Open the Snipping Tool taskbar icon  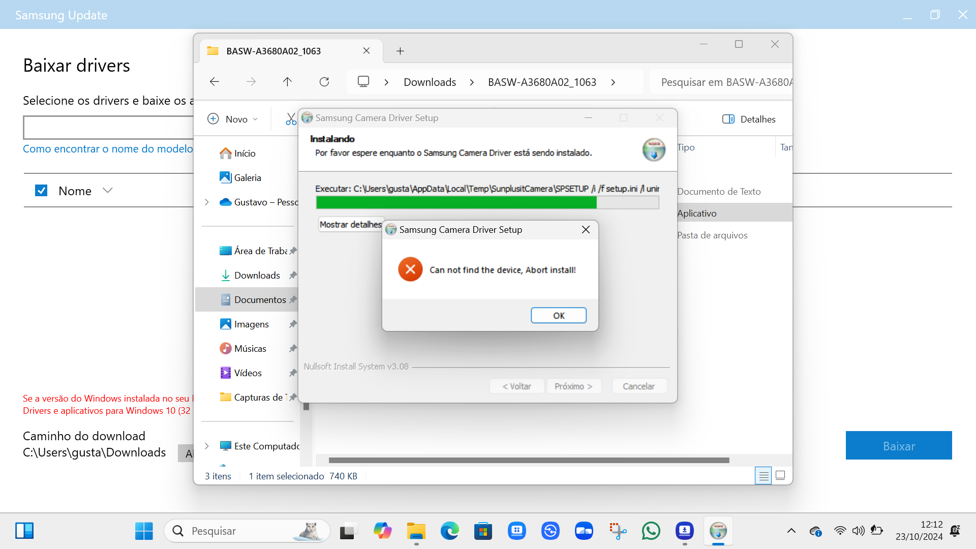(618, 531)
